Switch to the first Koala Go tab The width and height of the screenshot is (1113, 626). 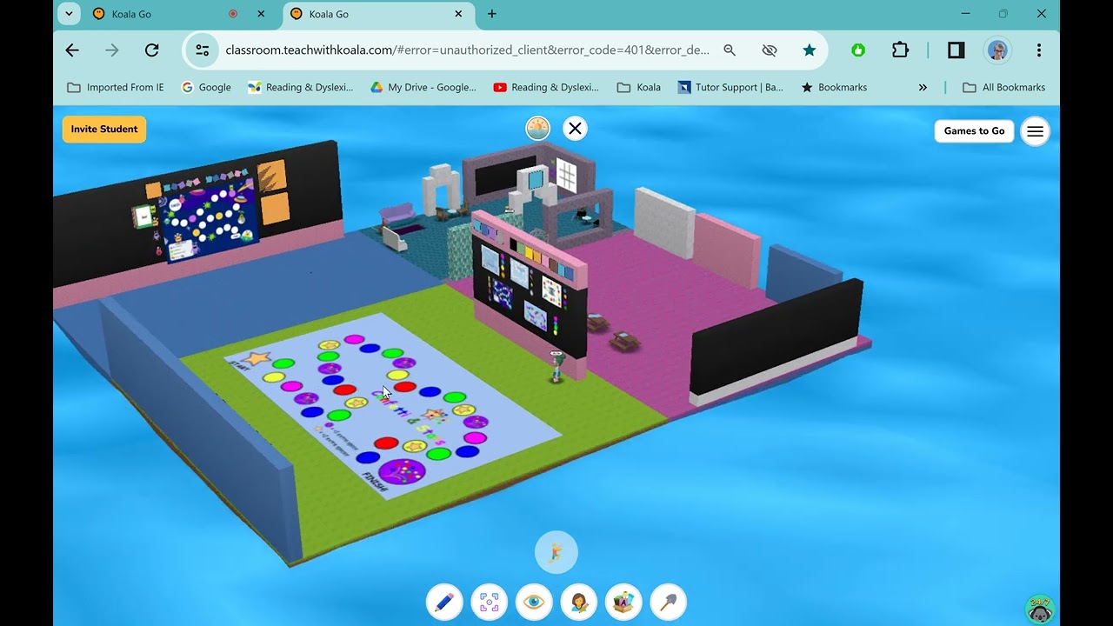click(132, 14)
